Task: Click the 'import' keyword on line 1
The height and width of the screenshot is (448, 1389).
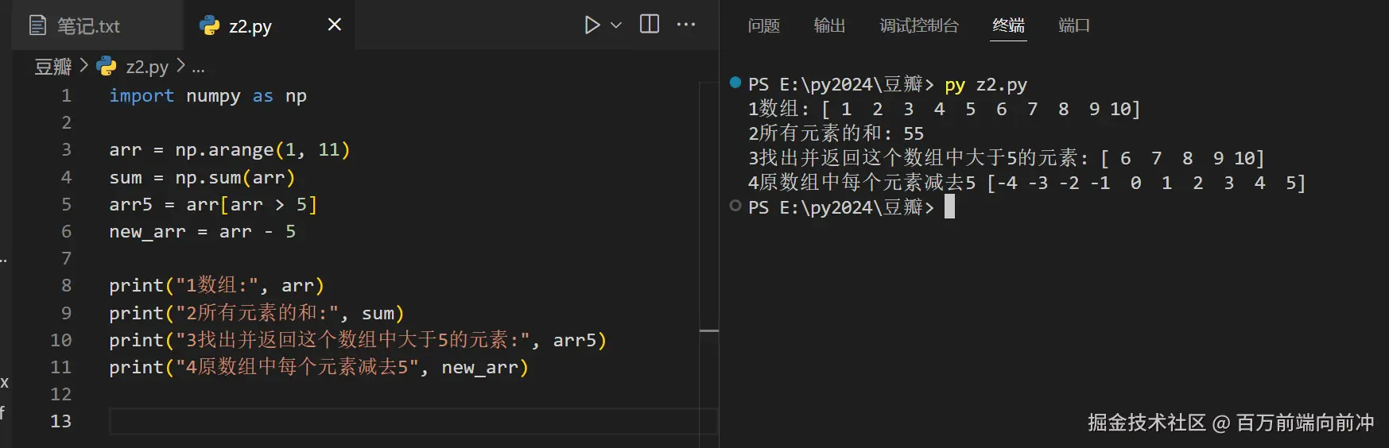Action: [x=142, y=95]
